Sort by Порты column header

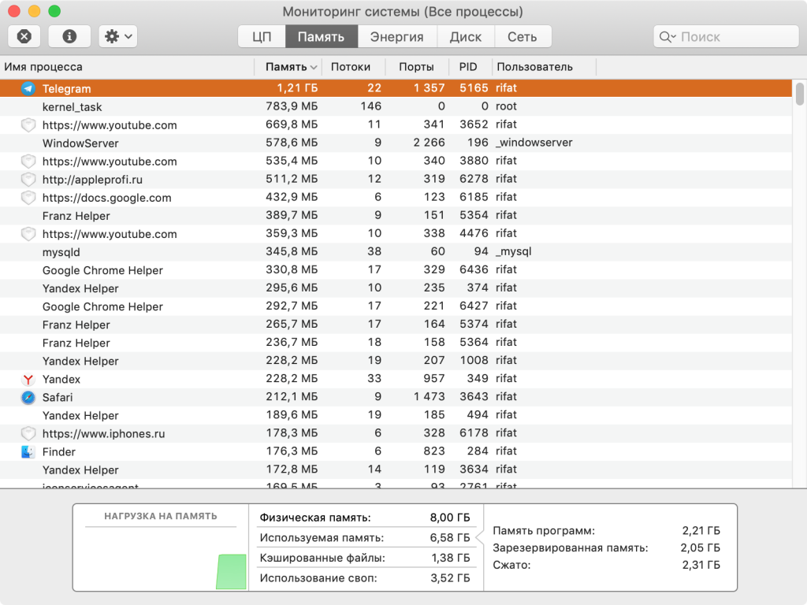pyautogui.click(x=416, y=67)
